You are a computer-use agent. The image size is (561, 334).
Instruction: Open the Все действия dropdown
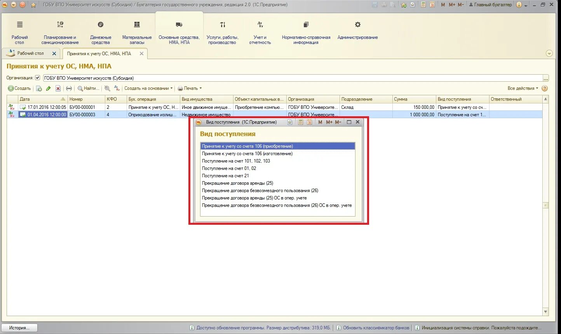(x=523, y=89)
